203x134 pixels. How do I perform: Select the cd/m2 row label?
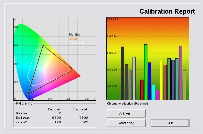coord(21,122)
